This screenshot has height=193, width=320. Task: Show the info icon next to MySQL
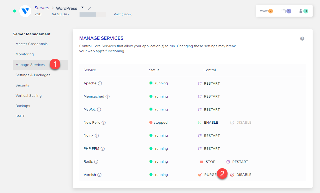click(x=99, y=109)
